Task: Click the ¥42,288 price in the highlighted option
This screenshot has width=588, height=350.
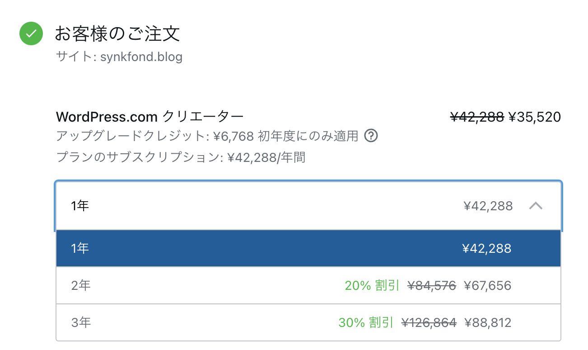Action: tap(486, 248)
